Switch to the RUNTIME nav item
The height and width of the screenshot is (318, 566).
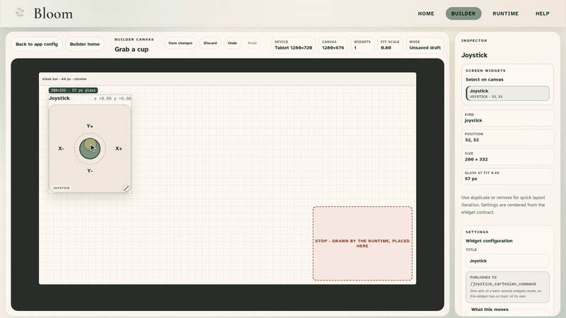[x=505, y=13]
